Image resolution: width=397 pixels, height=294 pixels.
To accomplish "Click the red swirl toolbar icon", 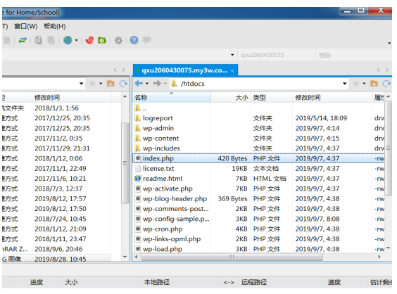I will [x=89, y=40].
